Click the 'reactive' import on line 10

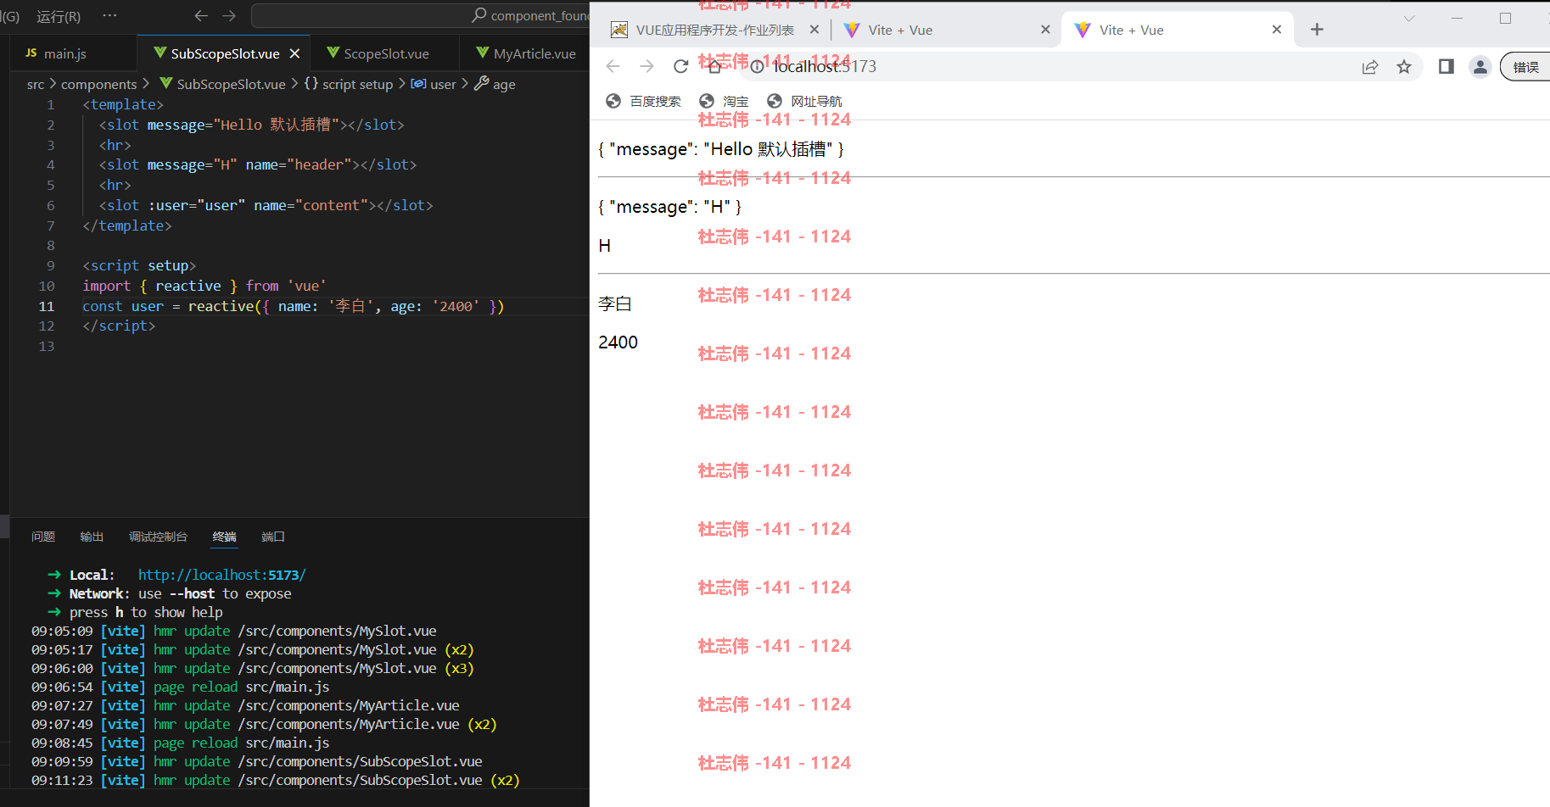(188, 286)
